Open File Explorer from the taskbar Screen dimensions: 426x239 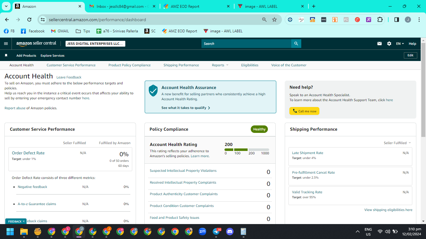[x=24, y=232]
